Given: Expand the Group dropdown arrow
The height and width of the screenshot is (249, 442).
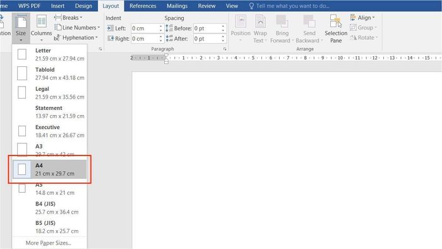Looking at the screenshot, I should (376, 28).
